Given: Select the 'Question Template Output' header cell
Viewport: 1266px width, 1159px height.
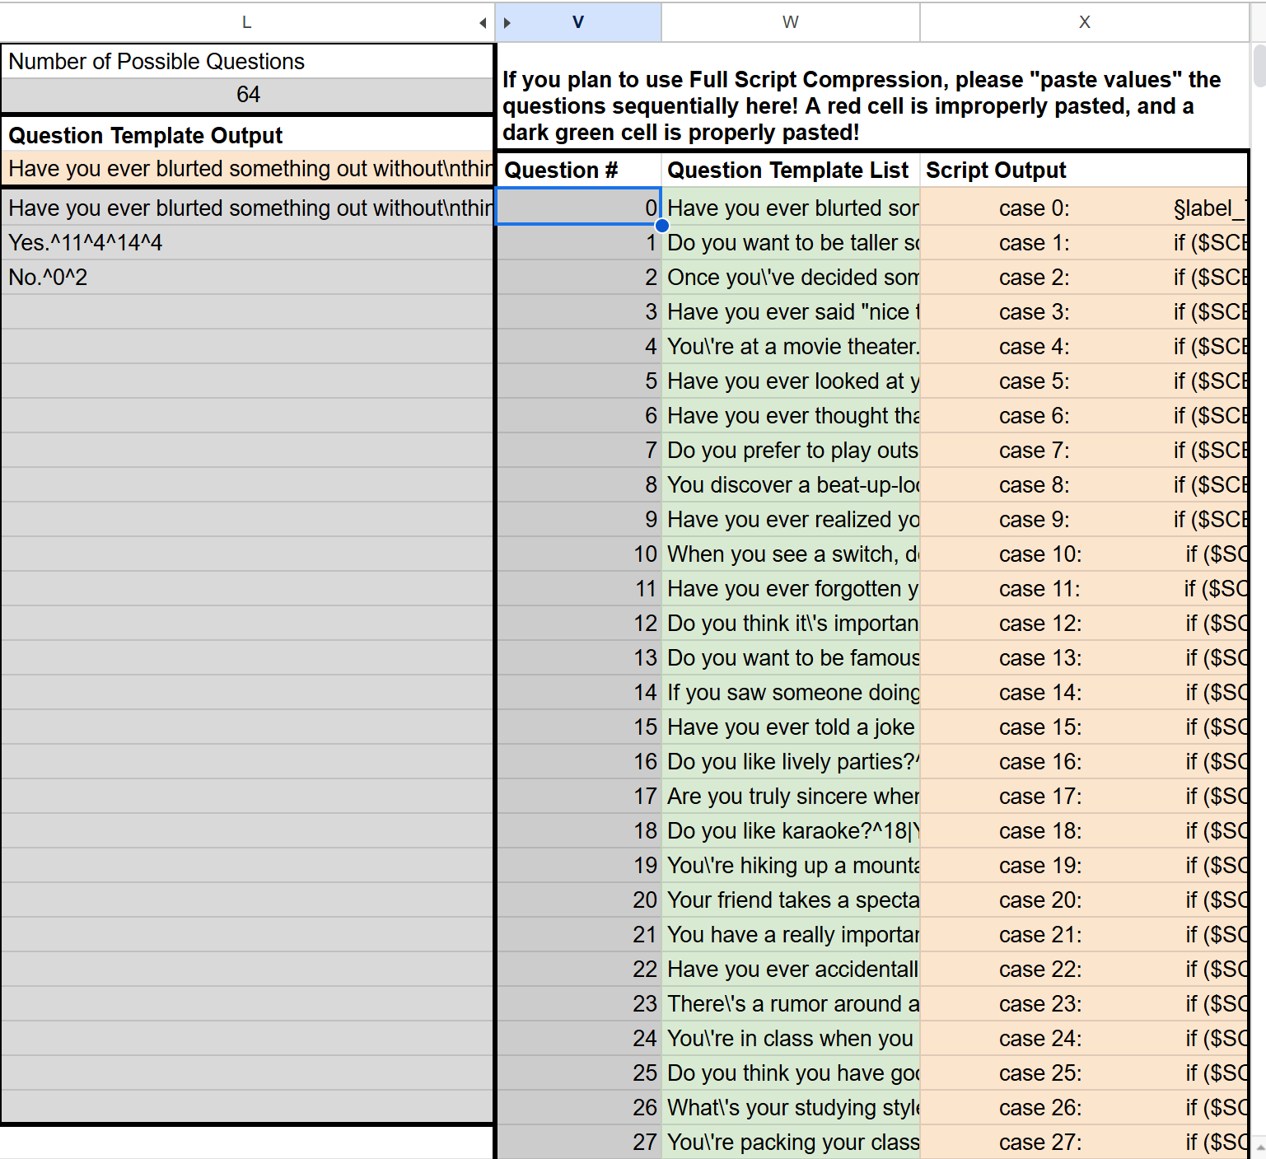Looking at the screenshot, I should 247,135.
